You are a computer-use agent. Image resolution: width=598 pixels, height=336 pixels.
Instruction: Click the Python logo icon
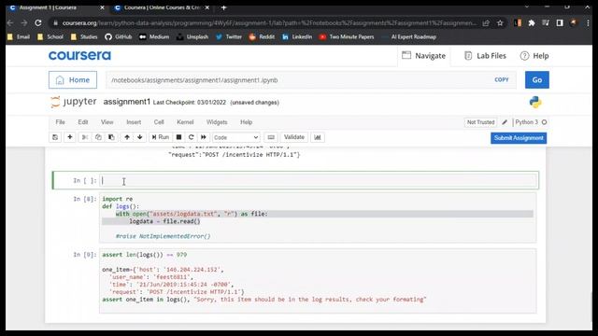pos(535,102)
